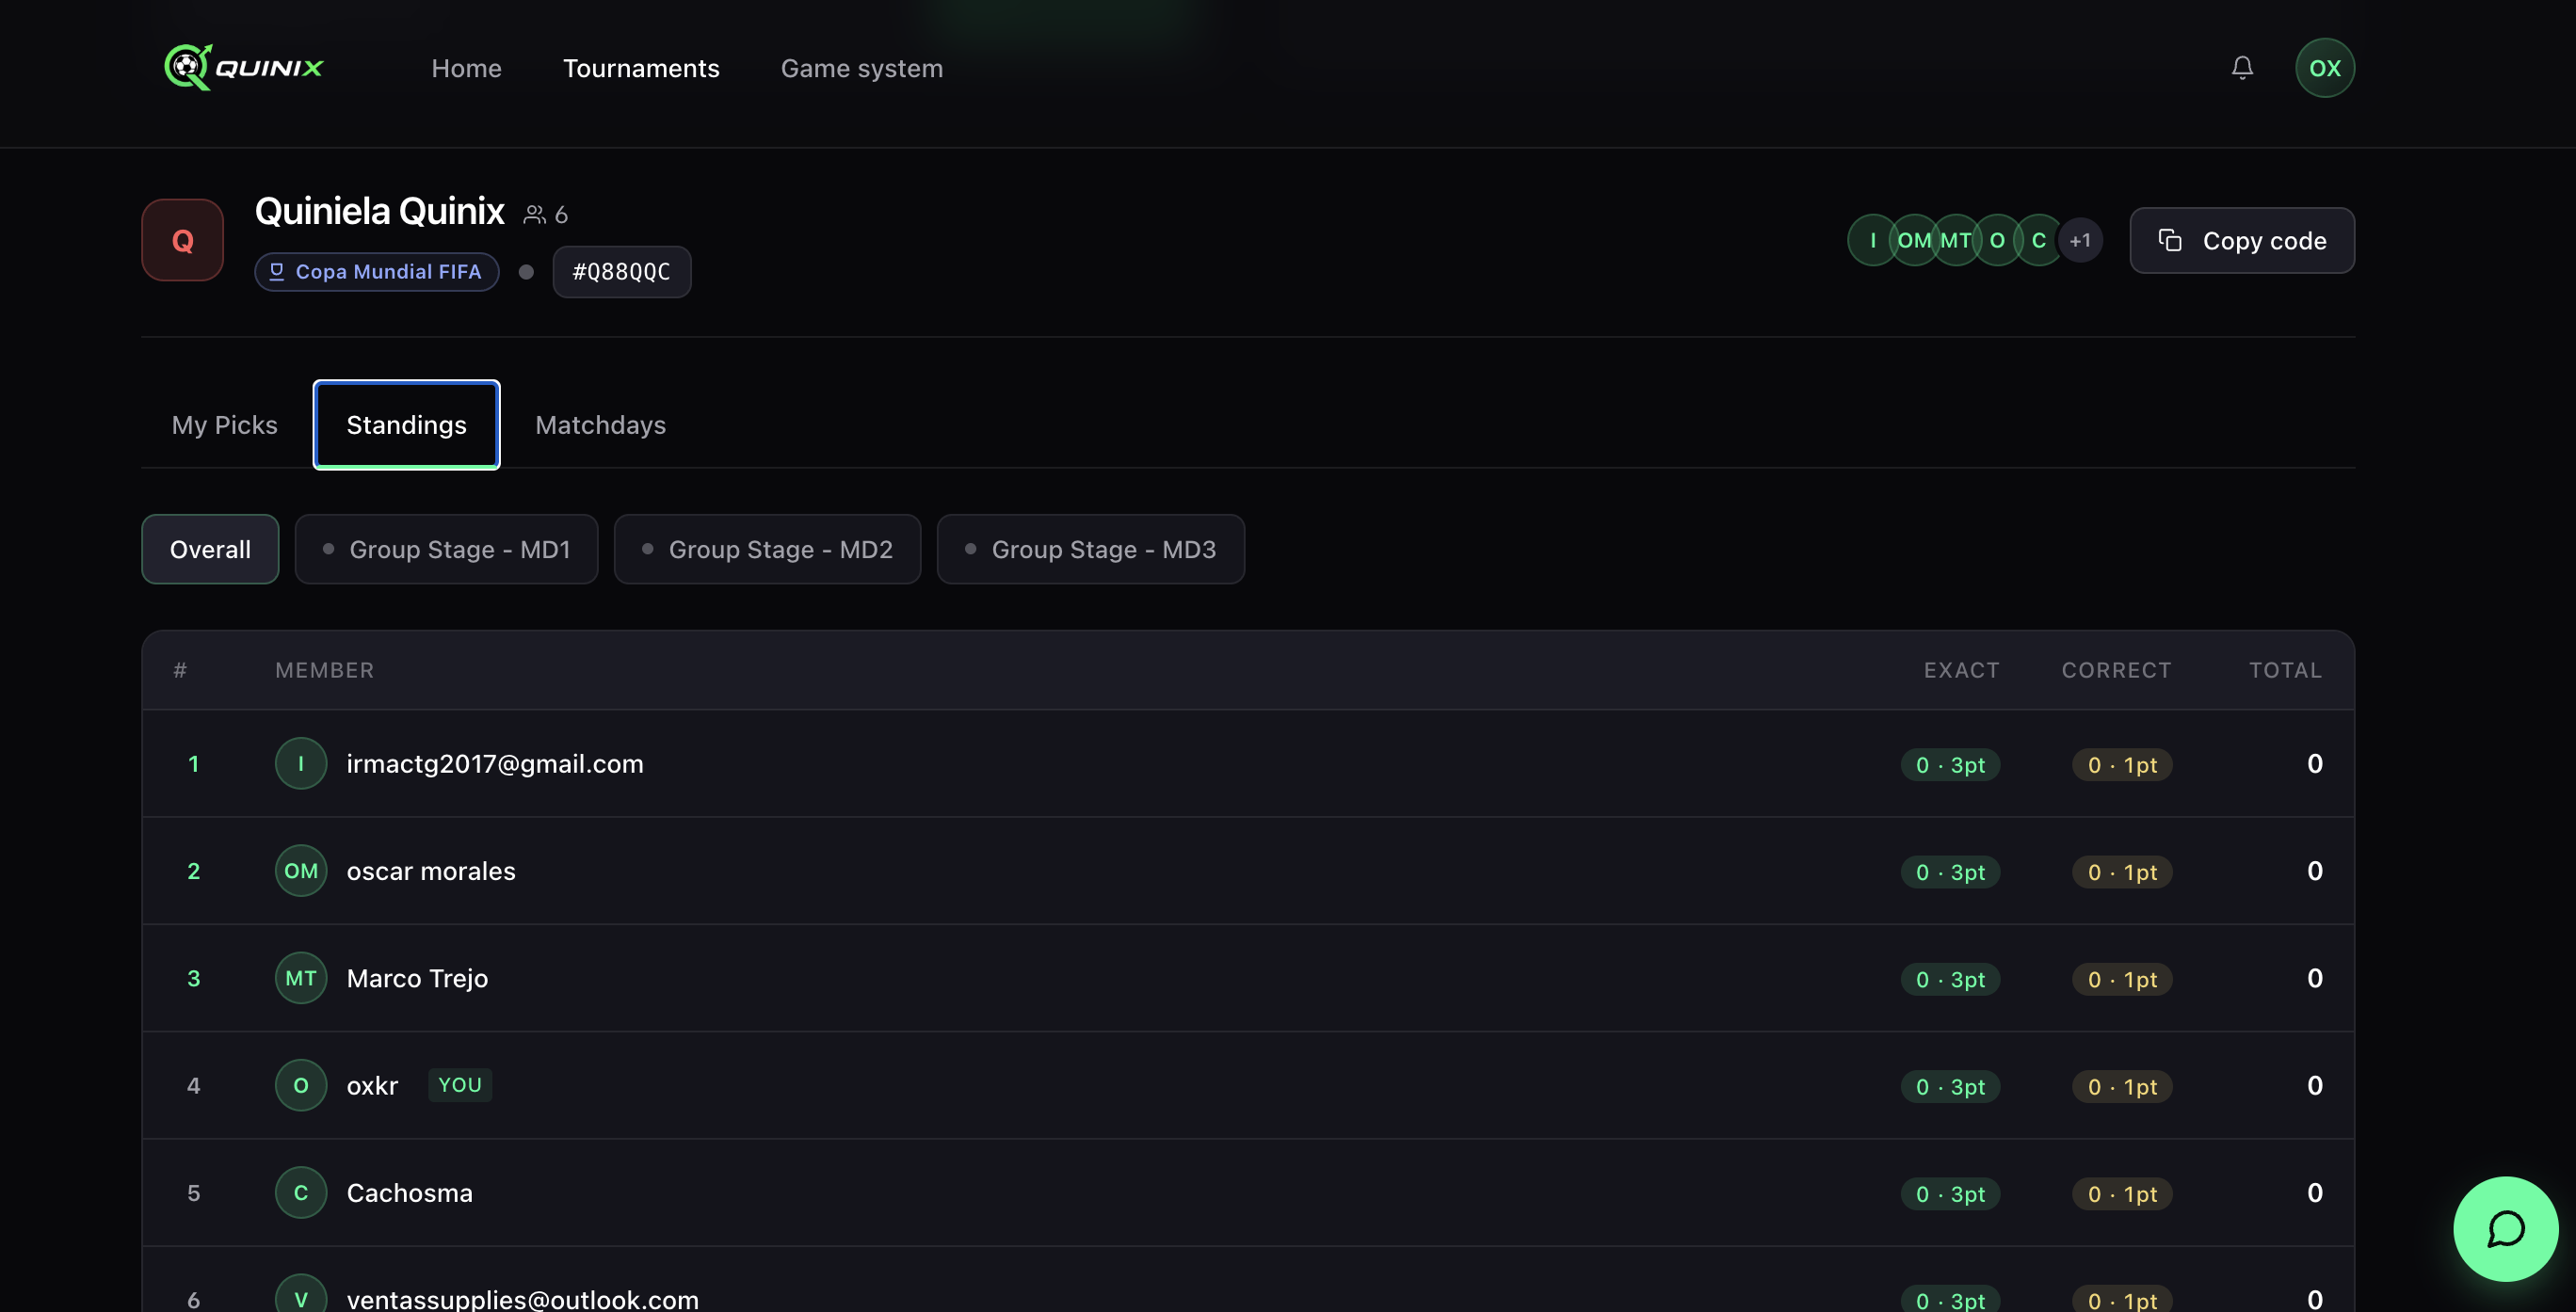Click the EXACT column header
The height and width of the screenshot is (1312, 2576).
[1961, 670]
